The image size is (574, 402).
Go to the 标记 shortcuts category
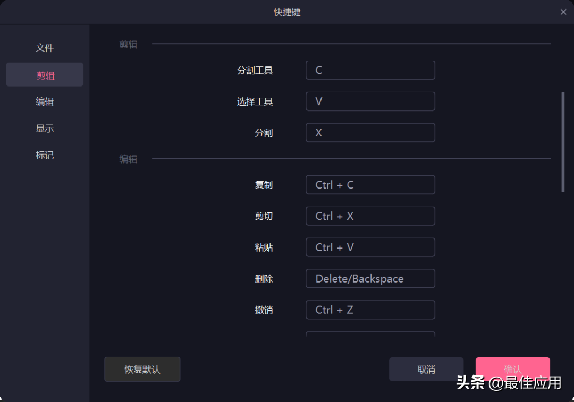click(45, 155)
